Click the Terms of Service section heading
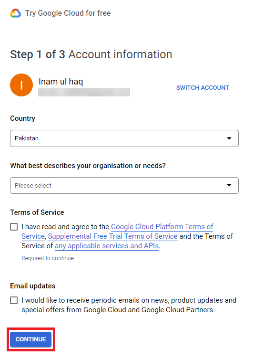The height and width of the screenshot is (359, 253). [x=37, y=212]
